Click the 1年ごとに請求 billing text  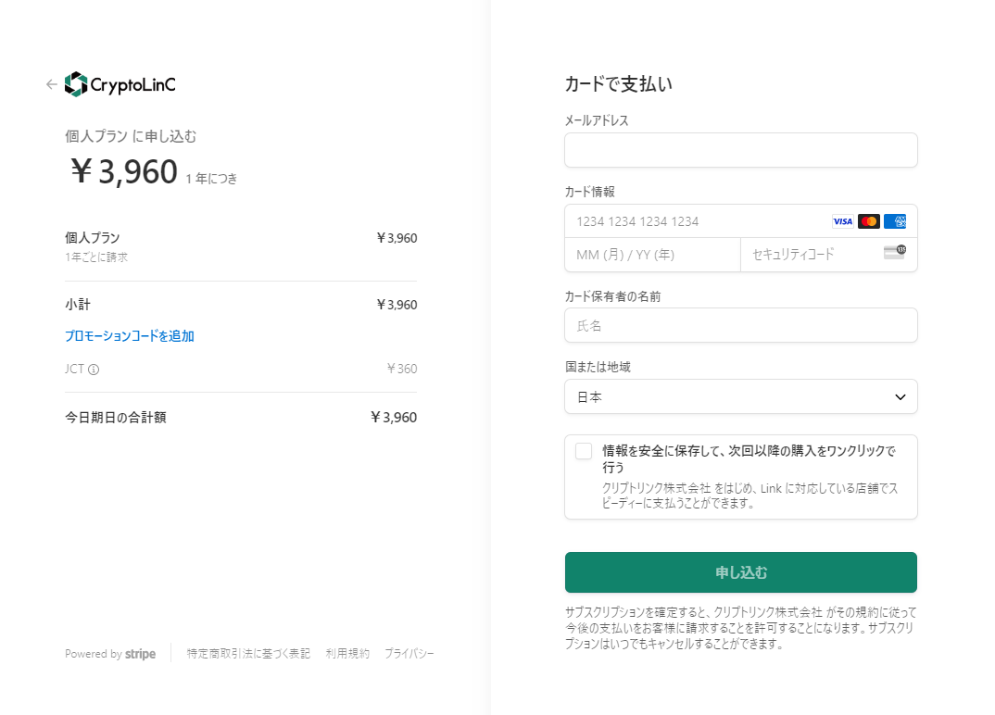click(96, 257)
